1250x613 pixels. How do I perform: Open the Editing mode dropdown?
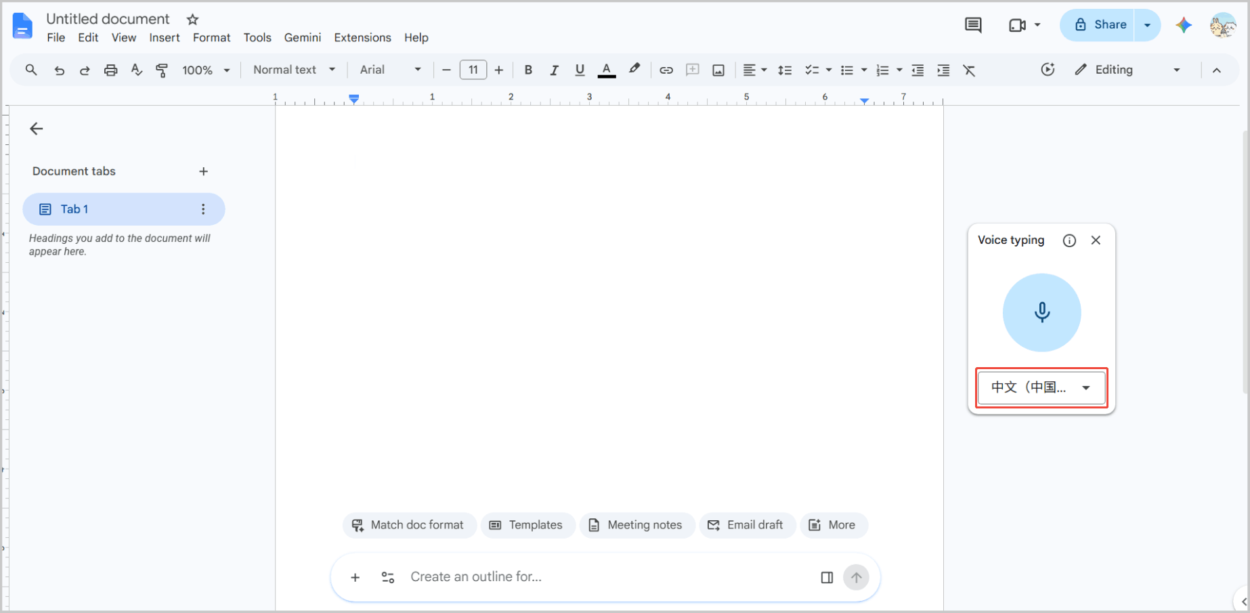click(x=1127, y=70)
